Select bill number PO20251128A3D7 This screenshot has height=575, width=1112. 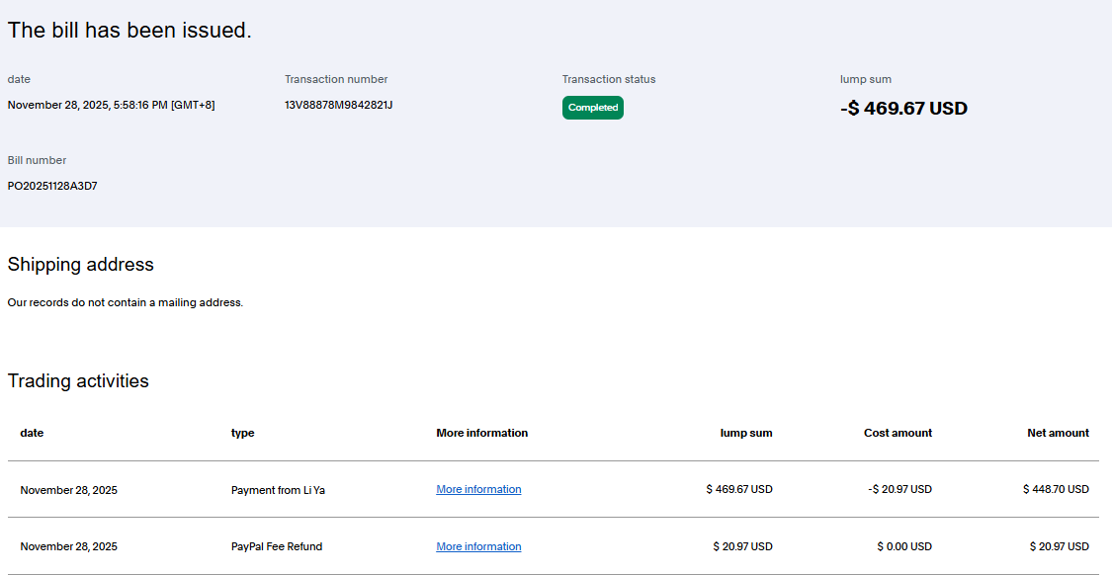click(52, 186)
